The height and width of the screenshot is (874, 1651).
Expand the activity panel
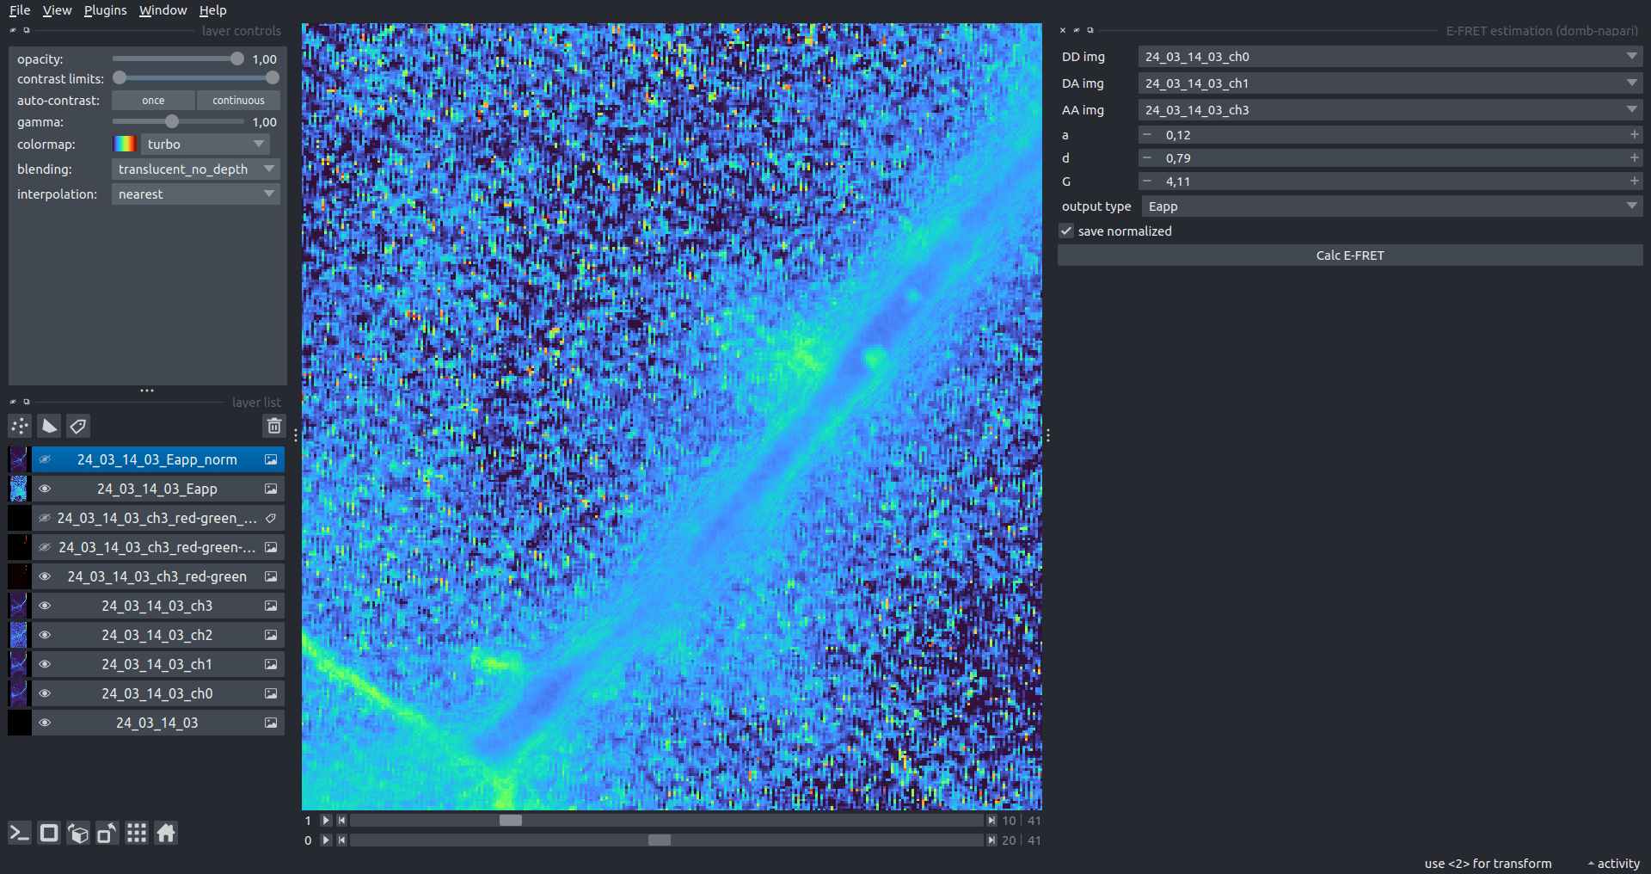point(1613,864)
